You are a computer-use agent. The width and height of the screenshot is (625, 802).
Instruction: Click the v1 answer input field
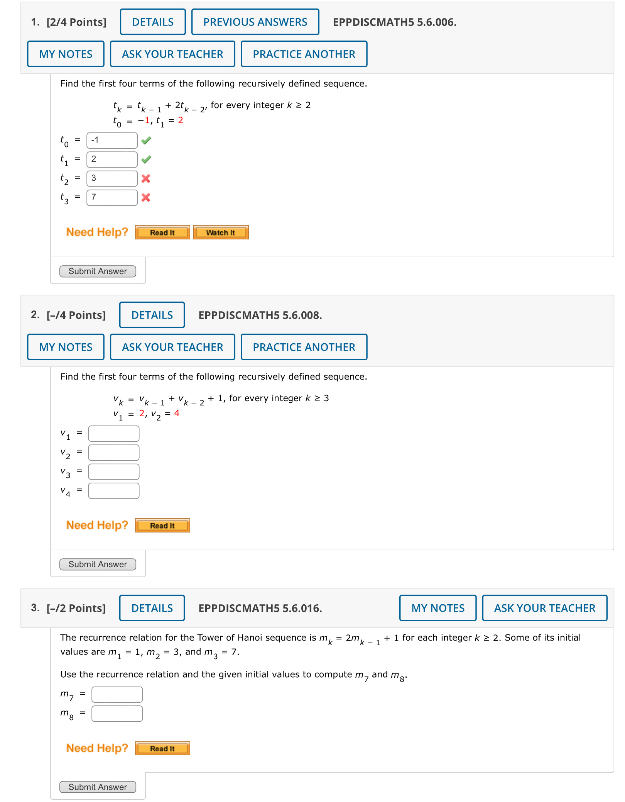(113, 433)
